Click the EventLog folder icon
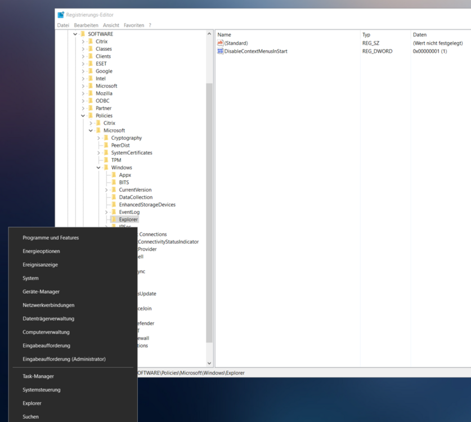Screen dimensions: 471x422 [114, 212]
